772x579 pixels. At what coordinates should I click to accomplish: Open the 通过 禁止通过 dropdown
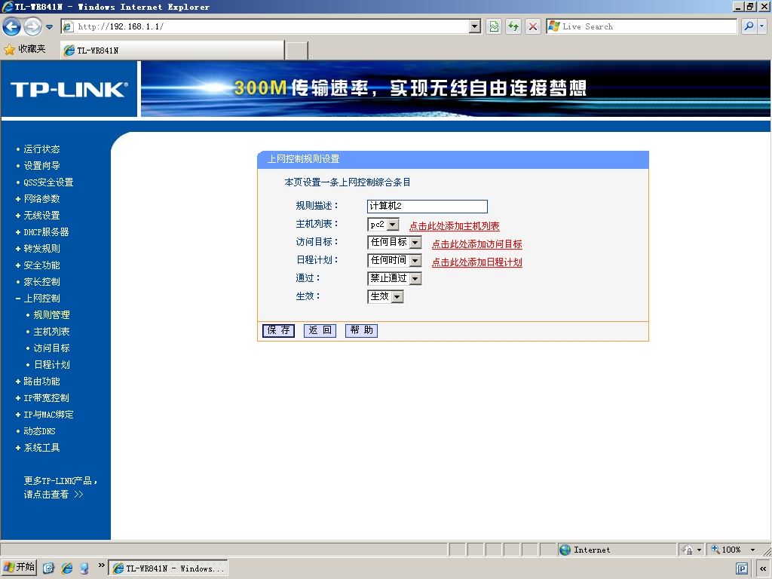pyautogui.click(x=394, y=279)
